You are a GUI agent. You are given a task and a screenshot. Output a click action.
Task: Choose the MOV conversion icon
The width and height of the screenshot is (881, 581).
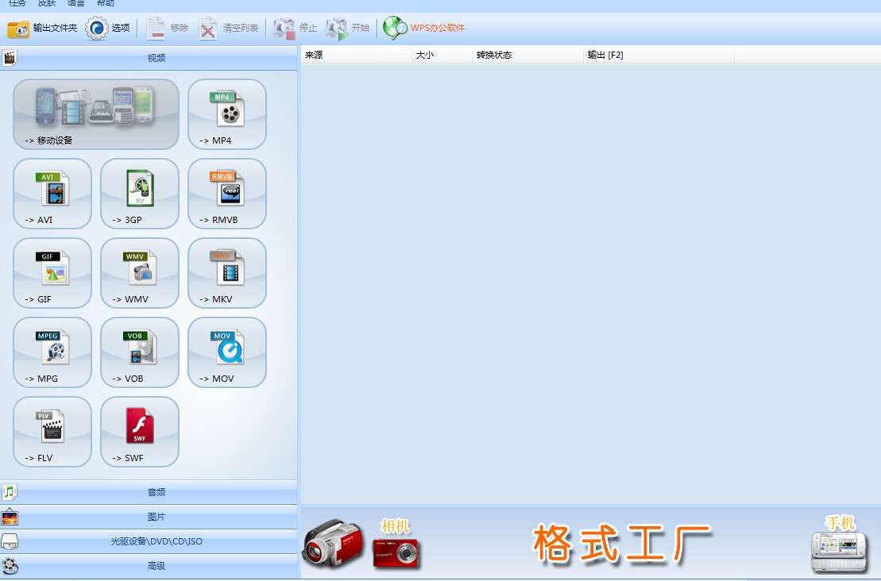point(227,352)
